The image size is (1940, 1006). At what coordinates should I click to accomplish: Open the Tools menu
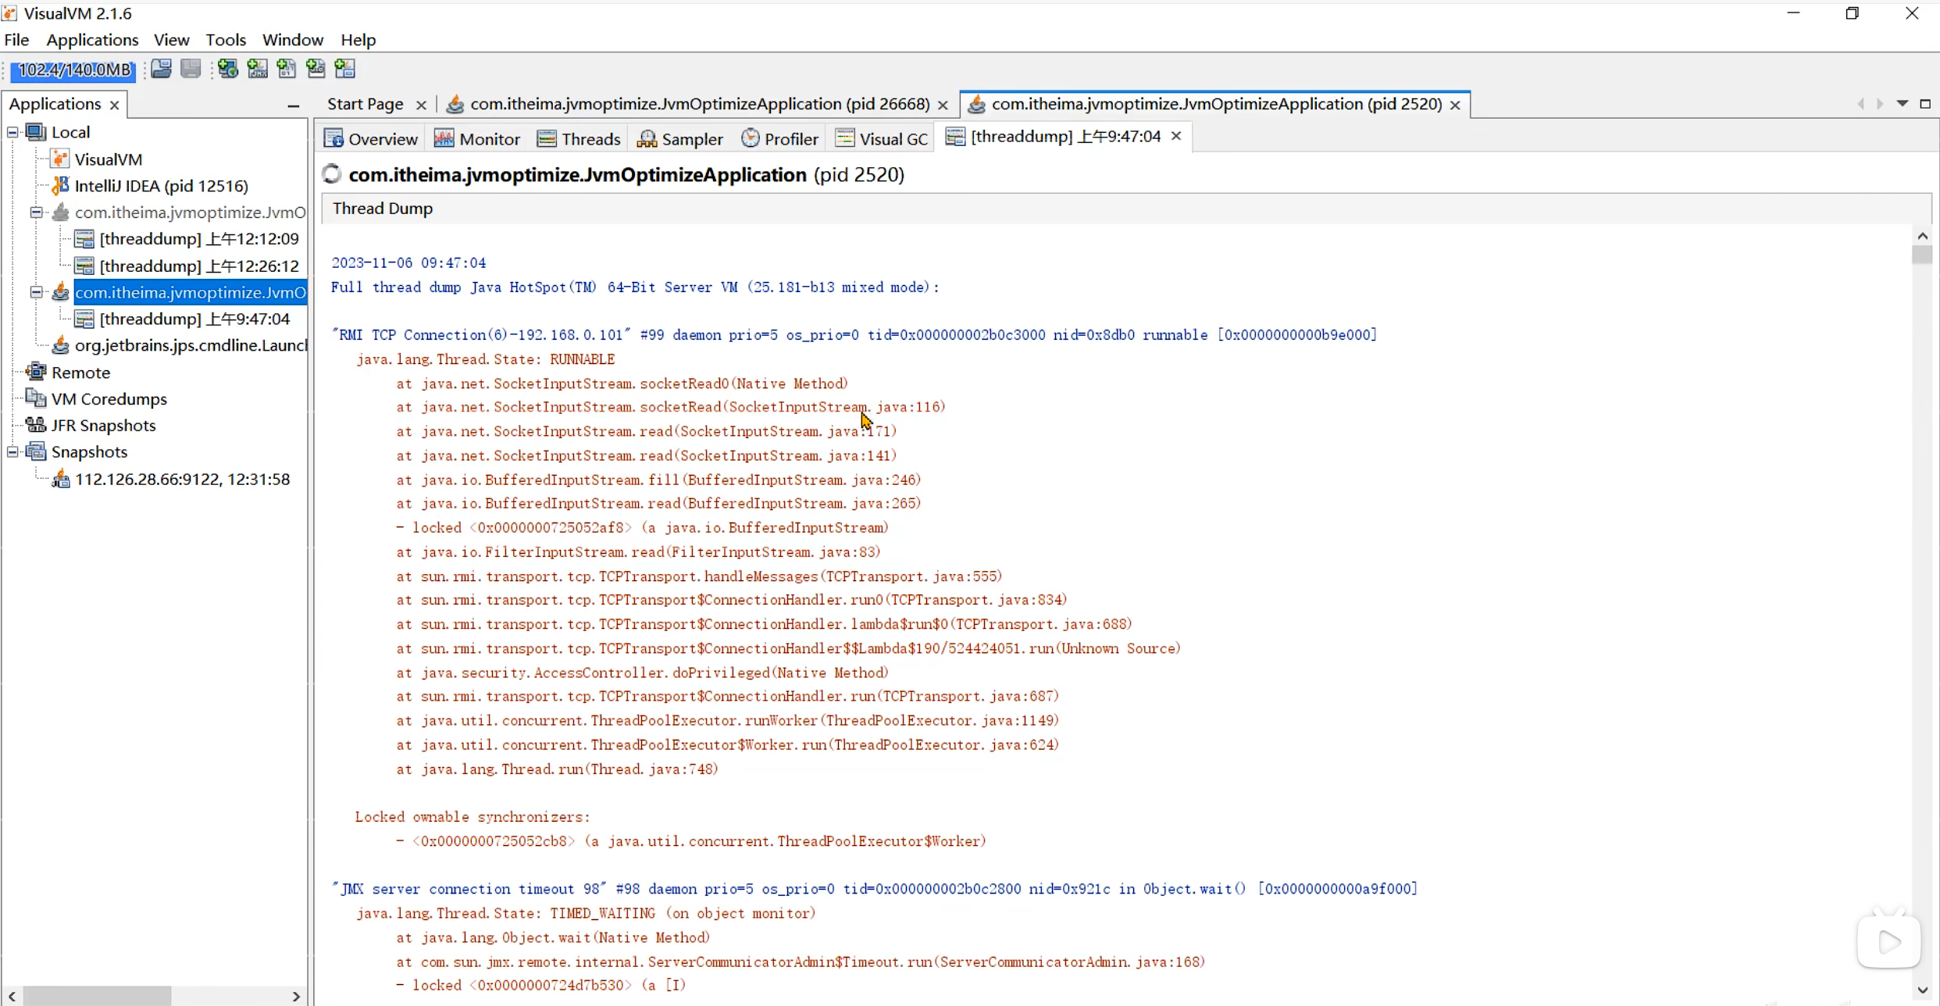tap(225, 40)
